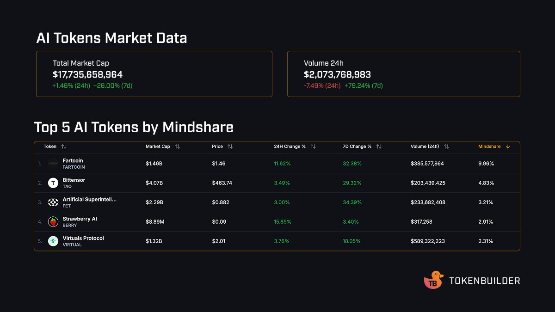Screen dimensions: 555x312
Task: Click Virtuals Protocol price $2.01
Action: tap(218, 241)
